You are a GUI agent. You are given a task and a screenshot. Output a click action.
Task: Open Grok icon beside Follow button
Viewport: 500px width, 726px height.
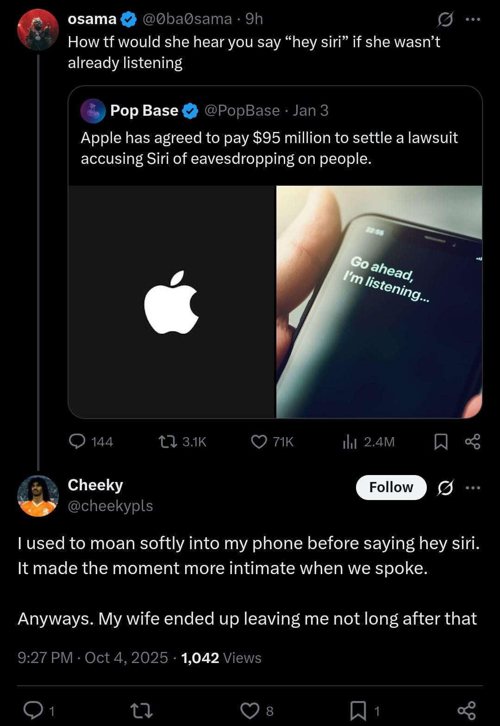point(445,488)
